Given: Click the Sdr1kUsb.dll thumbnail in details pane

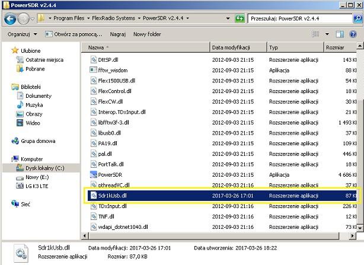Looking at the screenshot, I should tap(21, 254).
